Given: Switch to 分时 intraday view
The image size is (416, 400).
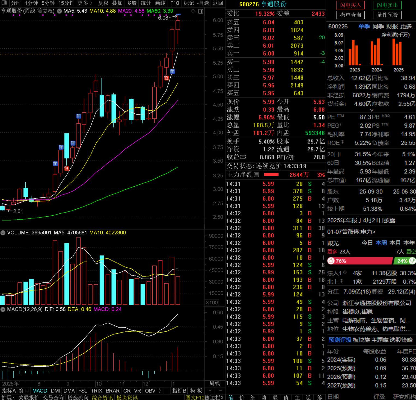Looking at the screenshot, I should [x=16, y=3].
